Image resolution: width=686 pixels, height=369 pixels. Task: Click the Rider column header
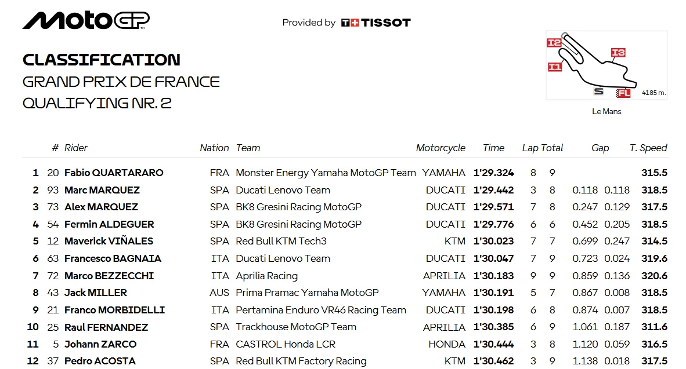point(75,148)
